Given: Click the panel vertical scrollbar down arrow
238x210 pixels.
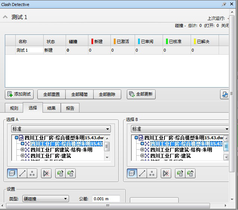Looking at the screenshot, I should pos(232,199).
